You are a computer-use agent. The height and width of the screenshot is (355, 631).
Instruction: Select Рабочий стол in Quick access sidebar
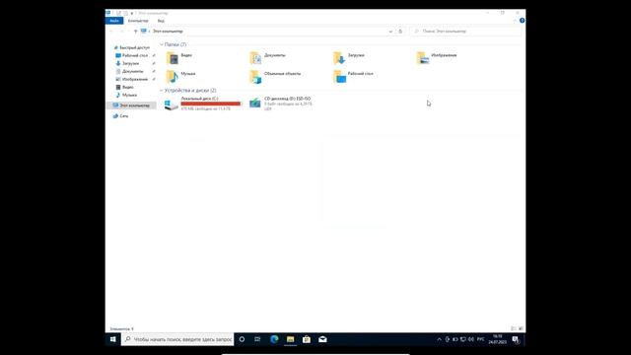(131, 55)
